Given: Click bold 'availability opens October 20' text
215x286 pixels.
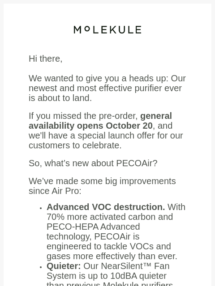Looking at the screenshot, I should pos(90,126).
